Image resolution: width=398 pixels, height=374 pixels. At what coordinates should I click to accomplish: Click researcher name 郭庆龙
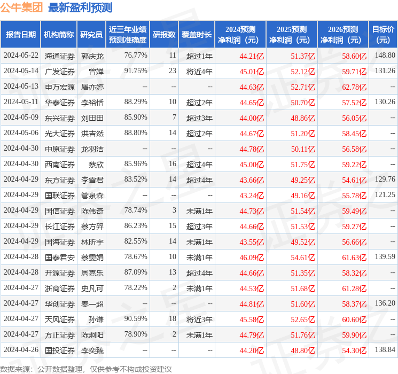click(x=92, y=56)
